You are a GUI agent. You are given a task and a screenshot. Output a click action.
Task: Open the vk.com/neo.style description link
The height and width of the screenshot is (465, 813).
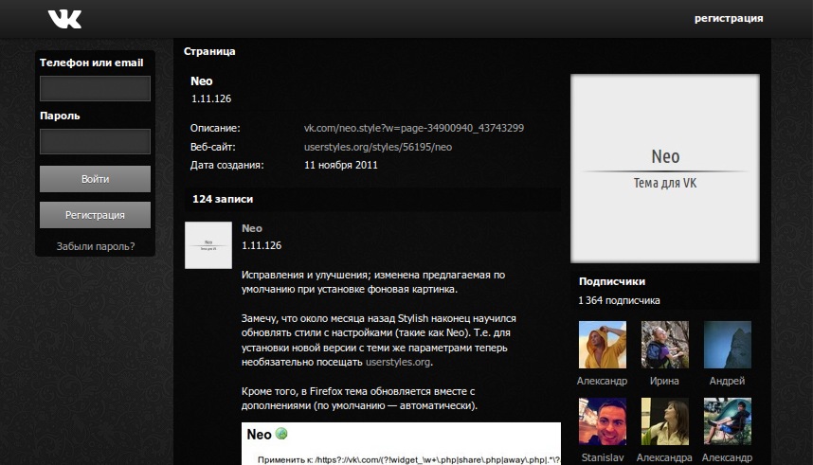(414, 128)
